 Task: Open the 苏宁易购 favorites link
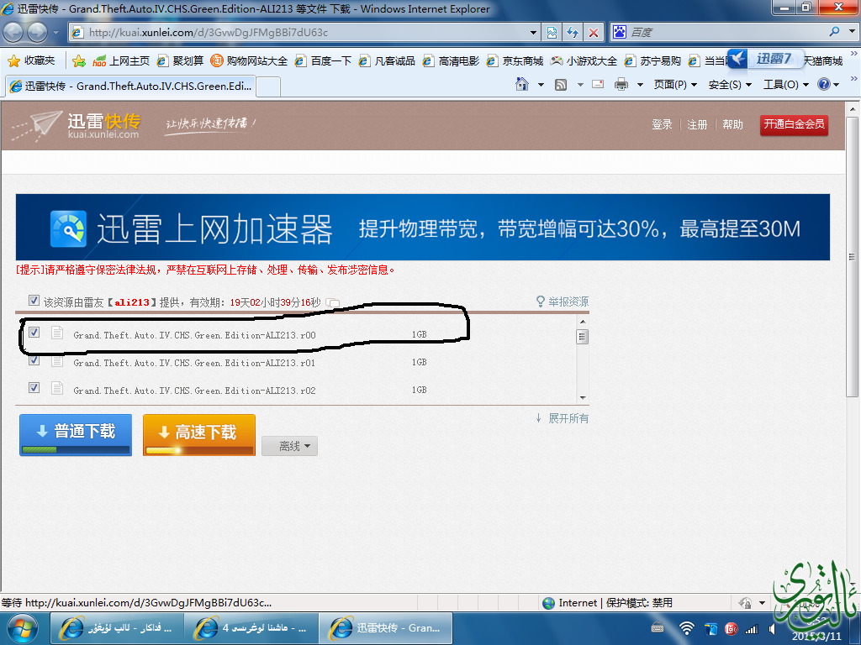652,60
